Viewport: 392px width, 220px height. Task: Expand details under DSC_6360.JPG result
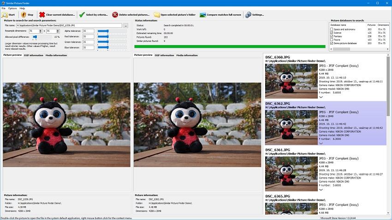point(321,97)
